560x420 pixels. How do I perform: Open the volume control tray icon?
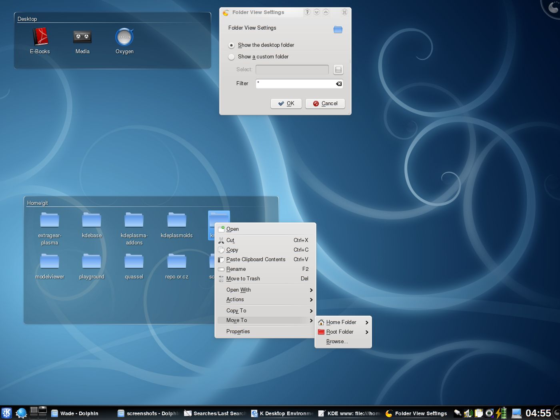[x=468, y=413]
